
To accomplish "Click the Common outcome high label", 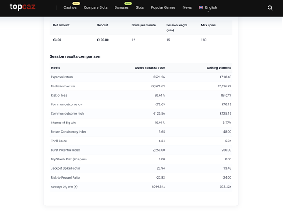I will tap(67, 113).
